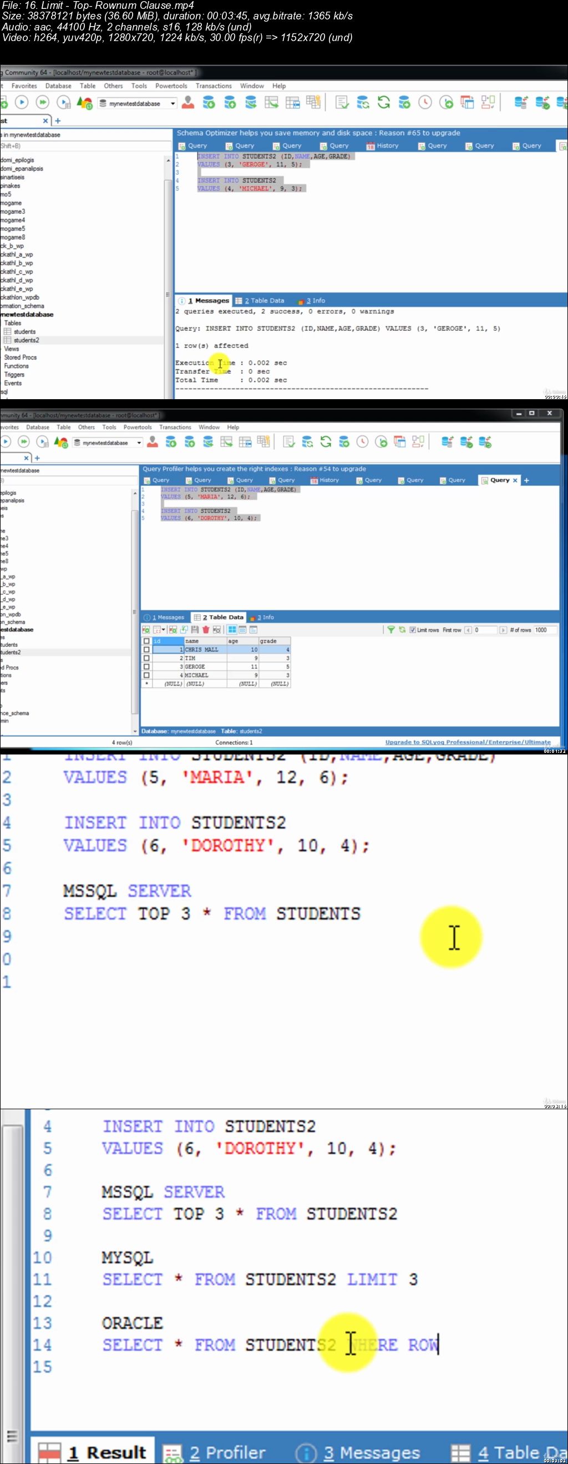Open Database menu in second frame
568x1464 pixels.
click(x=38, y=427)
